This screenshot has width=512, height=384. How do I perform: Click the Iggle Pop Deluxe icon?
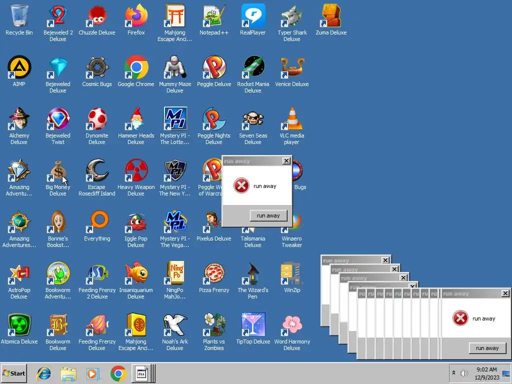136,222
